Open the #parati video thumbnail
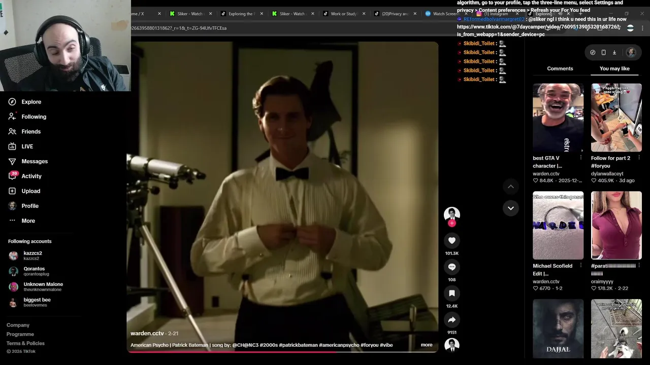The height and width of the screenshot is (365, 650). 616,226
